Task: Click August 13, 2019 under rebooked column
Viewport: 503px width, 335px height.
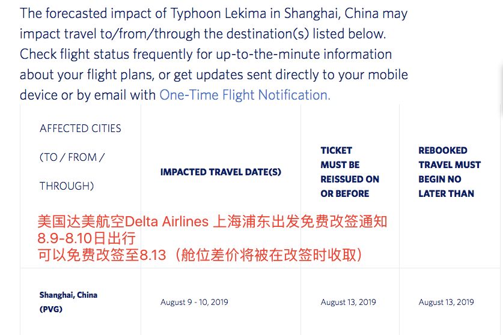Action: point(446,302)
